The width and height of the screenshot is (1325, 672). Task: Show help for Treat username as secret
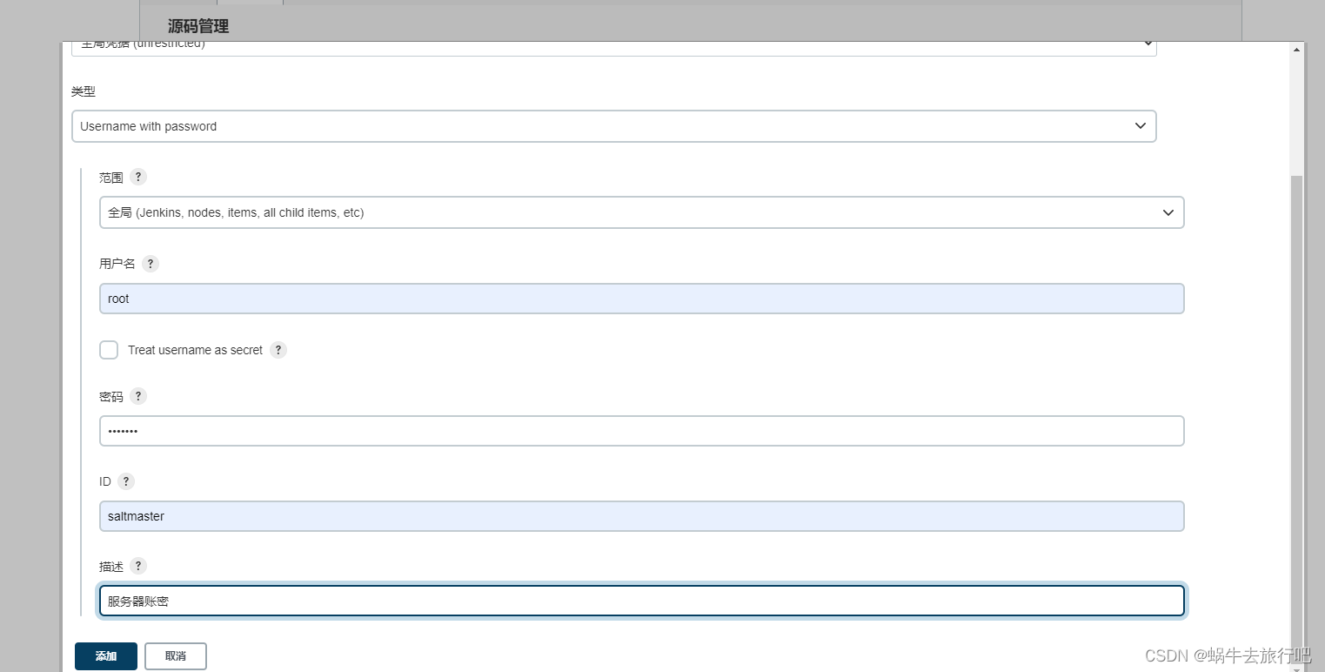point(278,350)
